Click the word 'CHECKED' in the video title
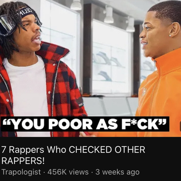Viewport: 181px width, 181px height. coord(90,150)
